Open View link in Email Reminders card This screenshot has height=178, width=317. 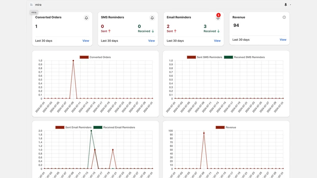tap(217, 41)
